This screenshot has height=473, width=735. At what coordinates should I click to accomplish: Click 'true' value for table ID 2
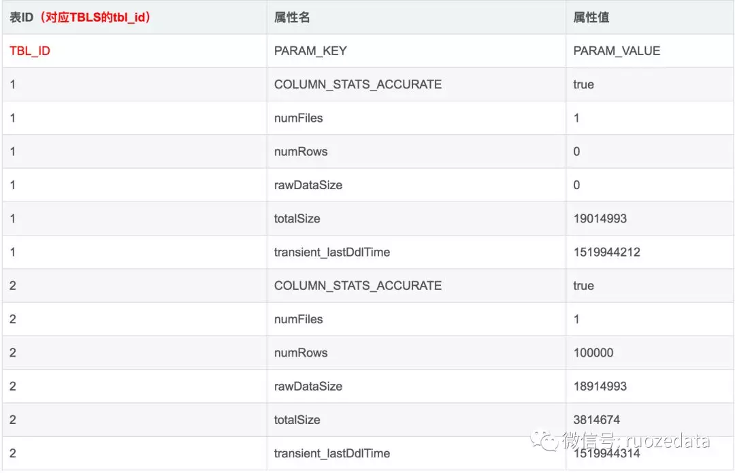click(583, 285)
